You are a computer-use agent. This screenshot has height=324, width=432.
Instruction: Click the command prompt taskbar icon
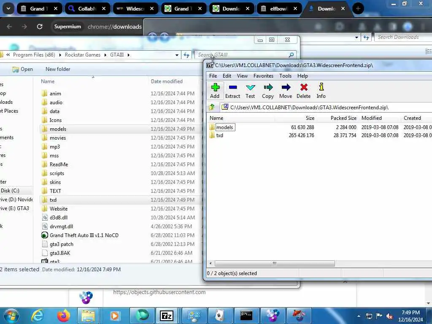click(x=246, y=316)
